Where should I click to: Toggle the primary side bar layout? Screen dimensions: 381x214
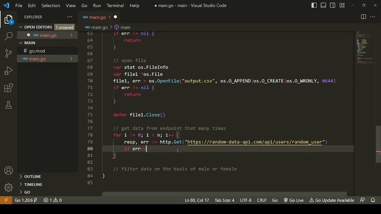click(x=314, y=5)
